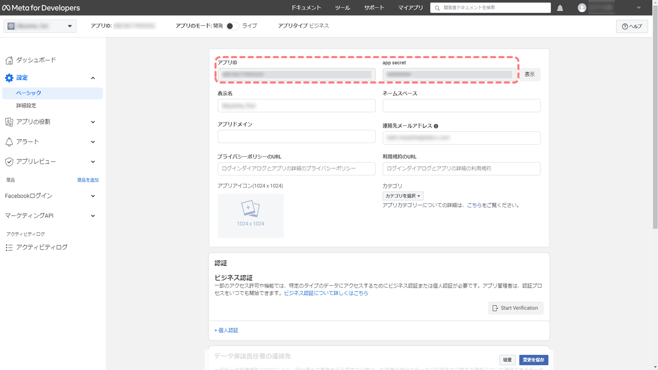This screenshot has height=370, width=658.
Task: Open the カテゴリを選択 dropdown
Action: 403,196
